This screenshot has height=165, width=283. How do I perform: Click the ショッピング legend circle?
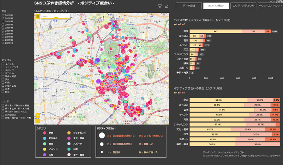point(69,133)
